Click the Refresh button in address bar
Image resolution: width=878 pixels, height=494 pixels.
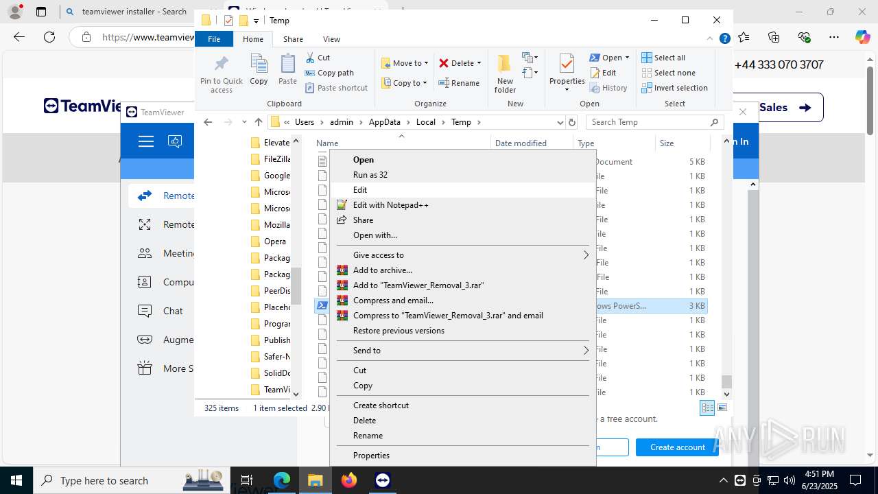tap(572, 122)
